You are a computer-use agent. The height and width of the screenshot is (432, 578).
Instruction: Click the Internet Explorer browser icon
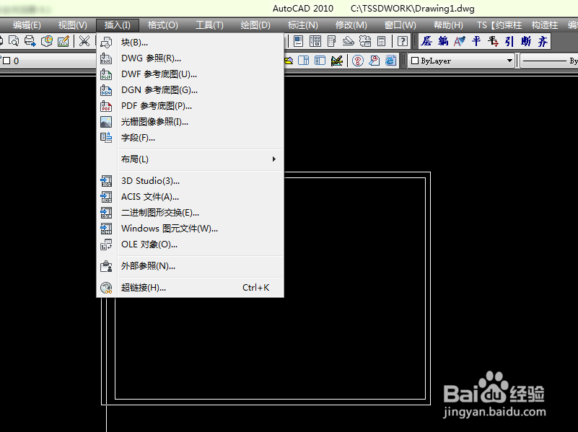click(x=390, y=61)
